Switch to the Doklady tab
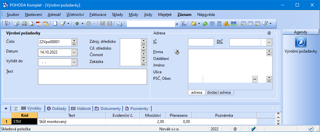The width and height of the screenshot is (320, 132). (x=57, y=109)
